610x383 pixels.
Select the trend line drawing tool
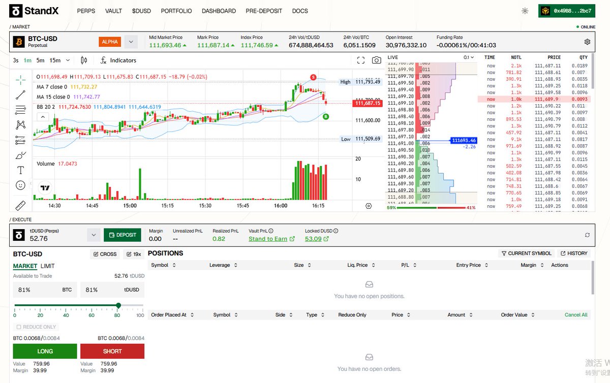[20, 94]
